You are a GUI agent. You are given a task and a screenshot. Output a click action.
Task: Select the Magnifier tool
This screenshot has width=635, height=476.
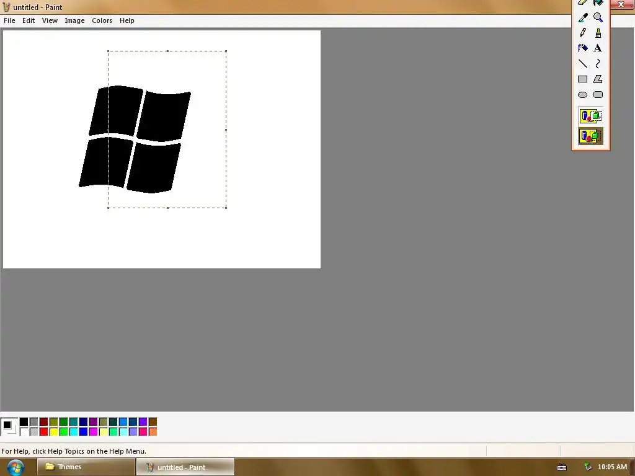click(598, 17)
